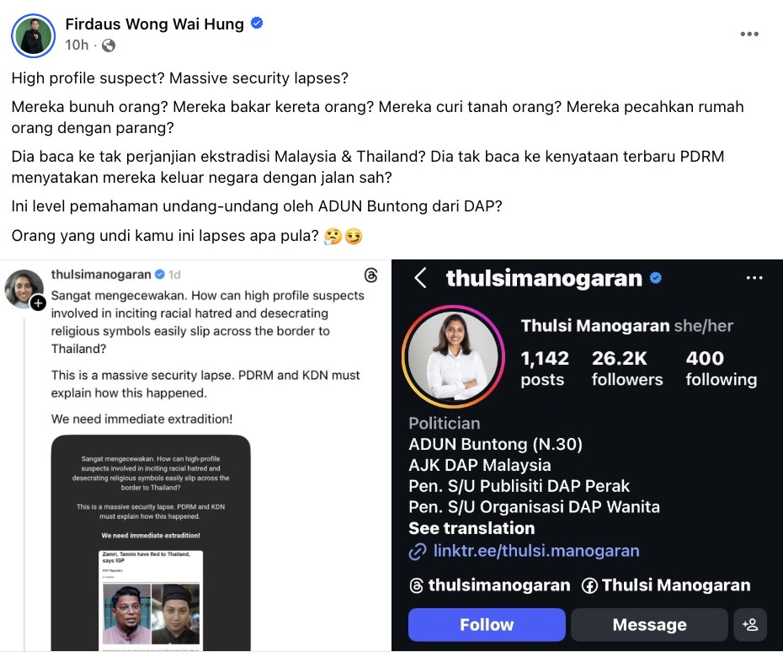The width and height of the screenshot is (783, 657).
Task: Click the Message button
Action: pos(649,624)
